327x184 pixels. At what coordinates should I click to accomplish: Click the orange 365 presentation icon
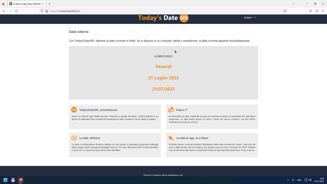click(x=74, y=110)
